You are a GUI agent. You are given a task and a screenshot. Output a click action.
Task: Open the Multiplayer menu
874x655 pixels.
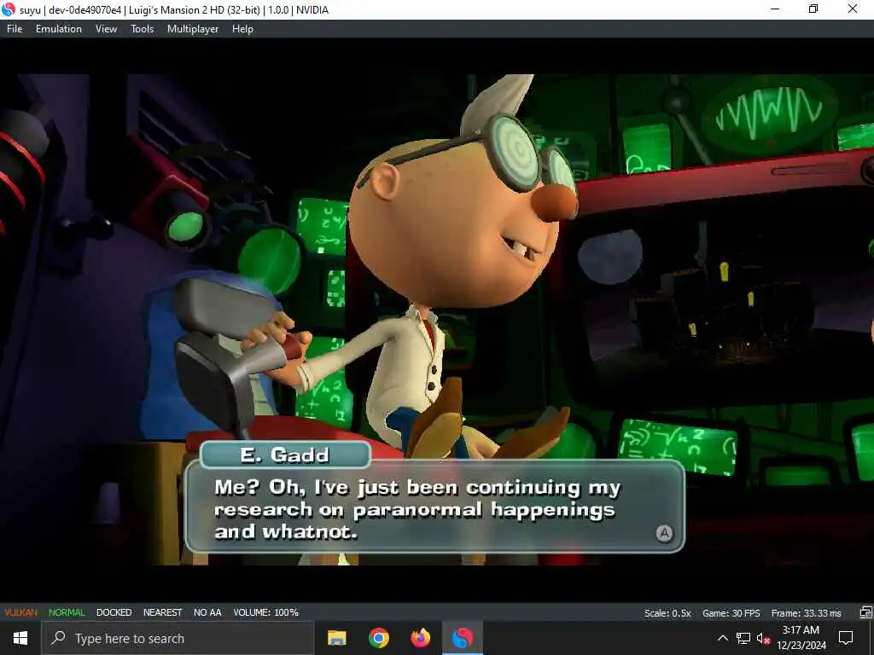pyautogui.click(x=193, y=29)
